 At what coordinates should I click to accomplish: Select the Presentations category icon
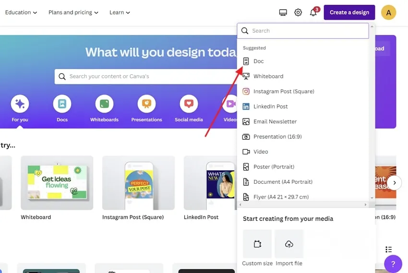pos(146,104)
